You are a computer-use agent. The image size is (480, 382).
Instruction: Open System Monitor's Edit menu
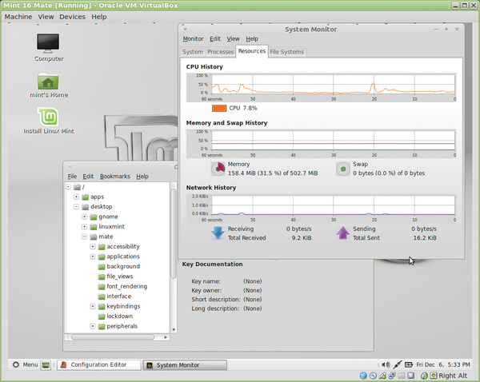(215, 39)
